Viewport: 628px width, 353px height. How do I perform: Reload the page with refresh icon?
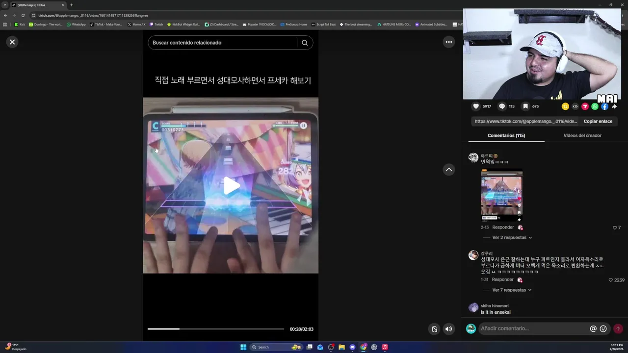click(x=23, y=15)
